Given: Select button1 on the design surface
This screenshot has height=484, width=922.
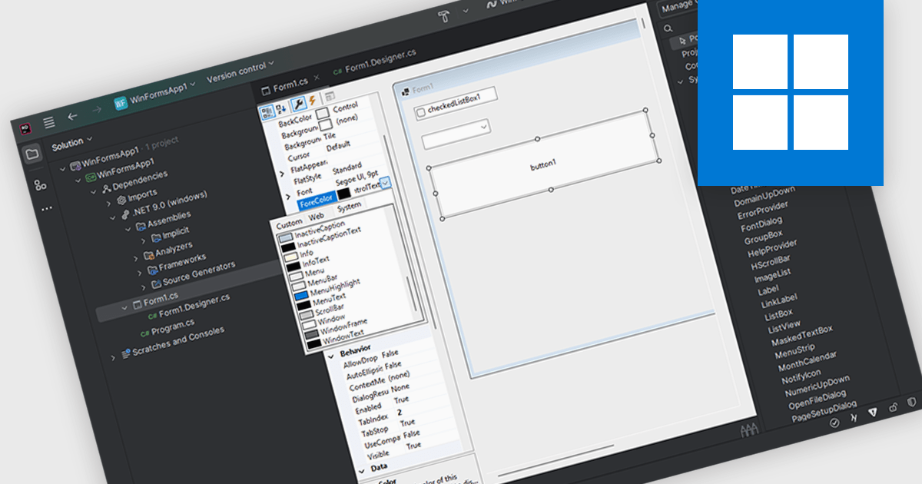Looking at the screenshot, I should click(543, 163).
